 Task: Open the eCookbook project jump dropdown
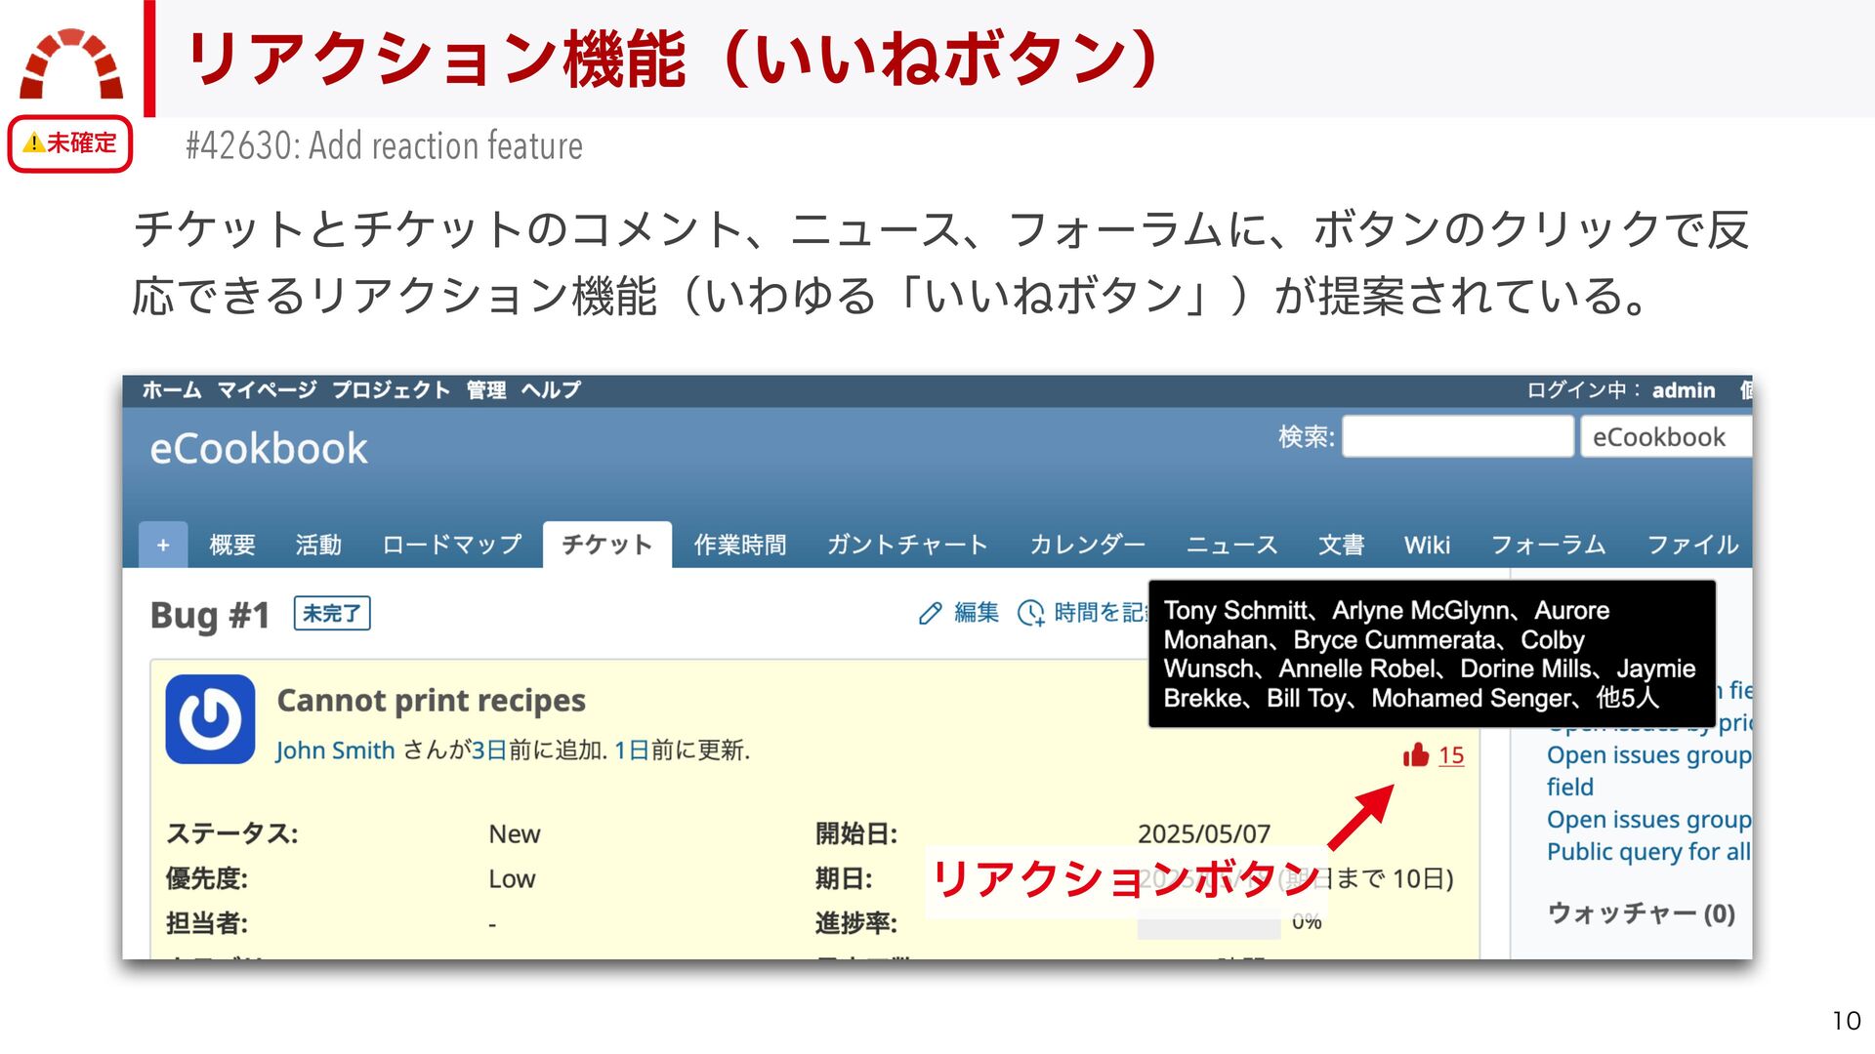1665,437
